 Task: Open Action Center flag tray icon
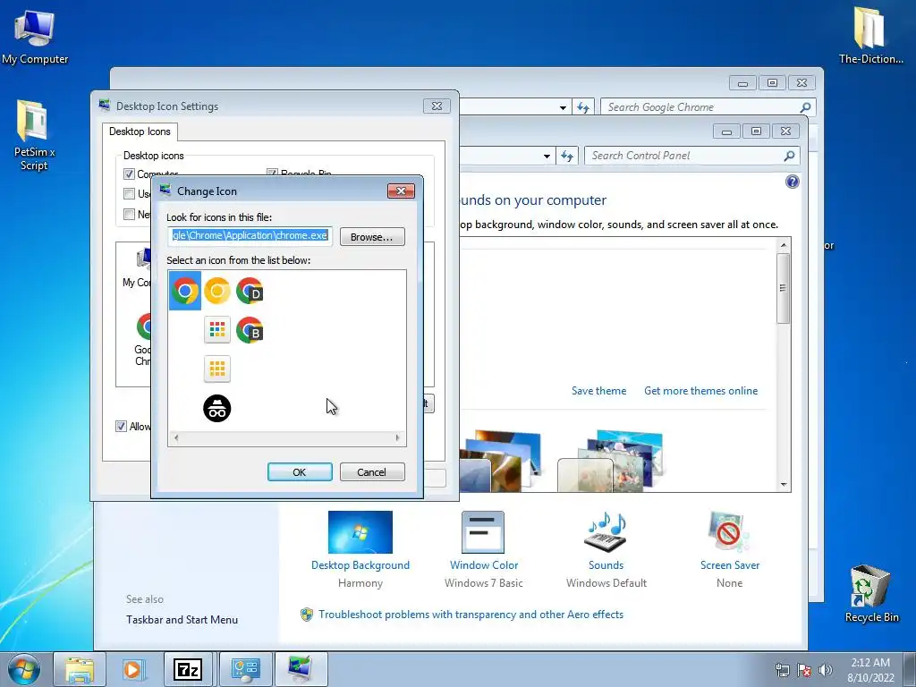click(804, 670)
